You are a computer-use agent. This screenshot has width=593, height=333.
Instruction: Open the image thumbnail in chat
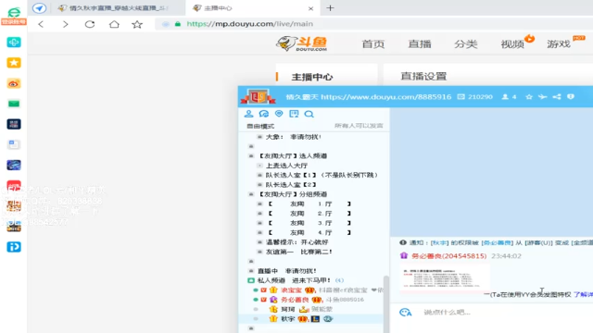(x=445, y=278)
